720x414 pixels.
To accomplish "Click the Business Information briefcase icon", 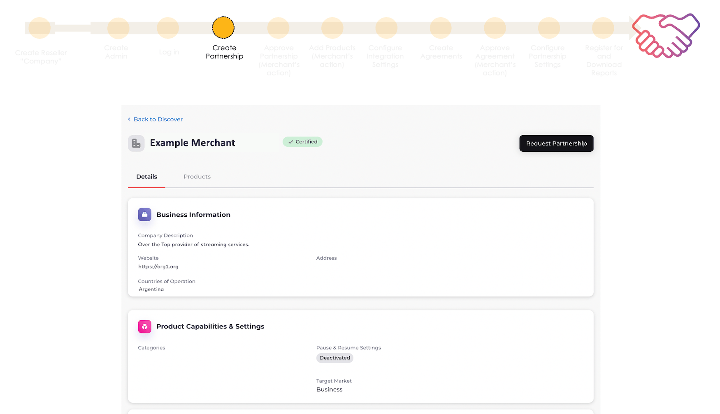I will pos(144,215).
